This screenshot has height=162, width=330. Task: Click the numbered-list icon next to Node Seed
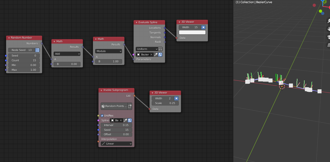[x=37, y=50]
